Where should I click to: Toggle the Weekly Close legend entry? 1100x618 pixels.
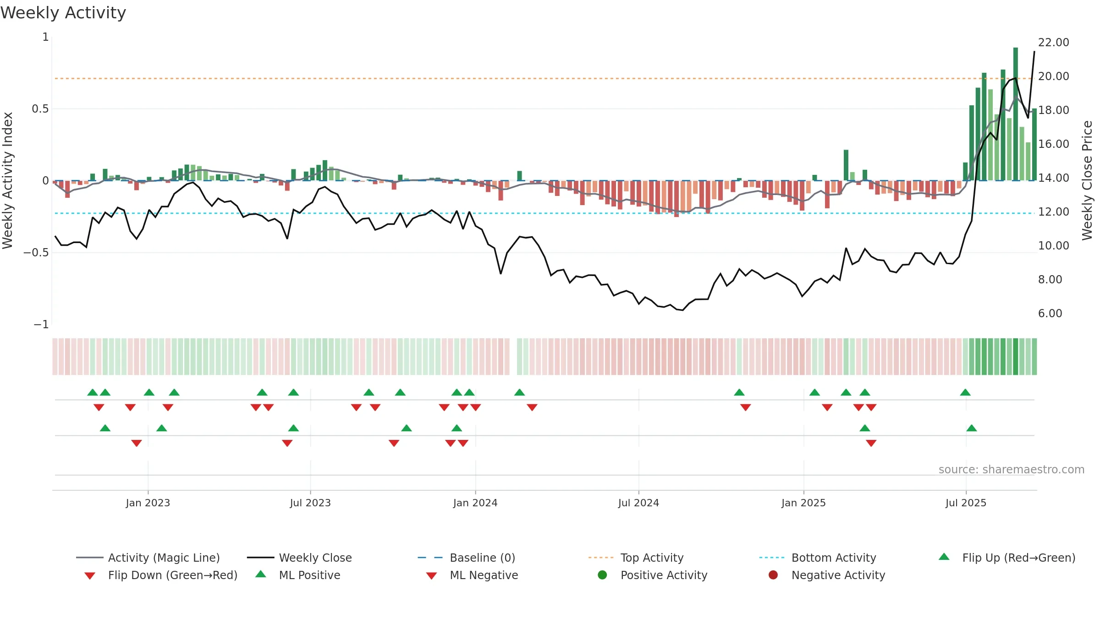pos(299,558)
